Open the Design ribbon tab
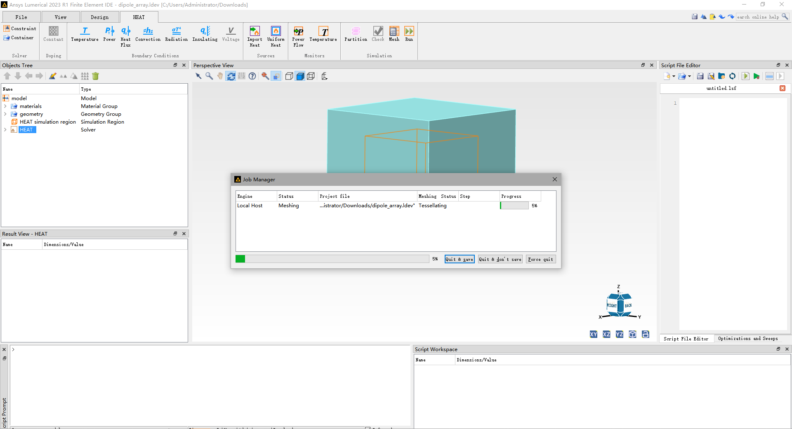 click(100, 17)
